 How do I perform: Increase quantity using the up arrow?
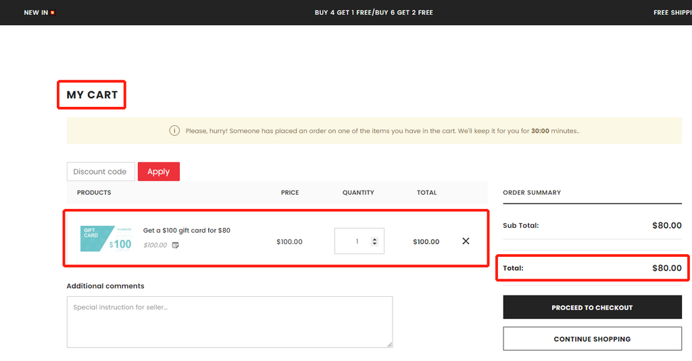coord(374,238)
